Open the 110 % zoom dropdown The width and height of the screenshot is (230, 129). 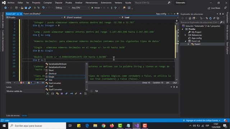pos(11,83)
